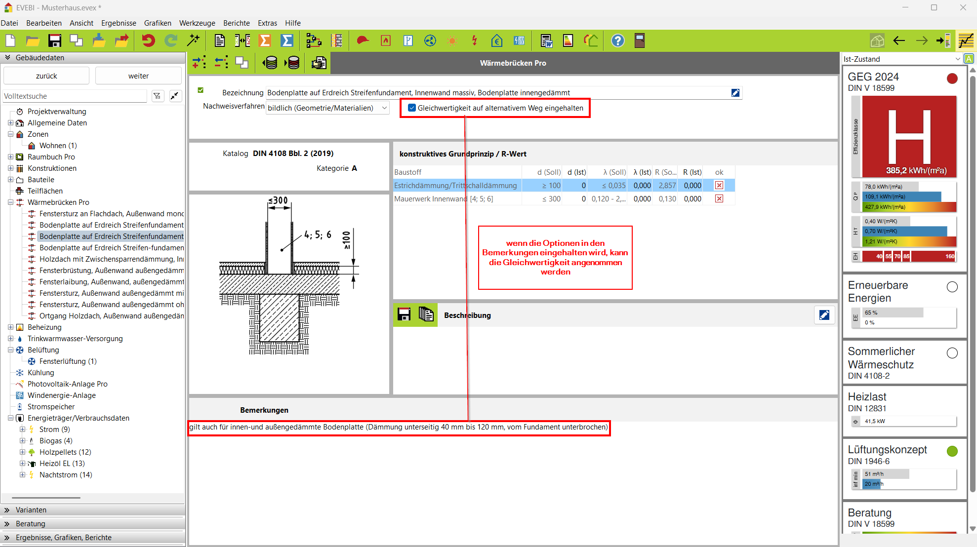Click the red undo arrow icon
Viewport: 977px width, 547px height.
148,40
